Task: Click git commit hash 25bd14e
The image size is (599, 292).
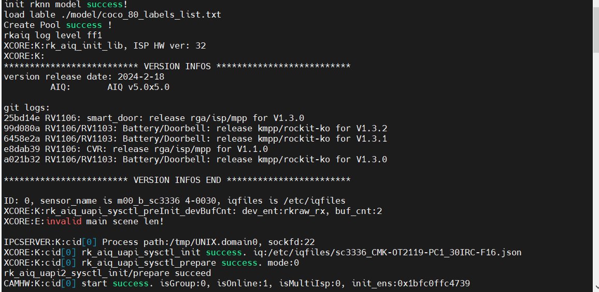Action: pos(22,118)
